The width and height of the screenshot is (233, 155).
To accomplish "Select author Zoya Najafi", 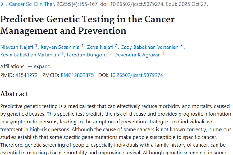I will (x=99, y=47).
